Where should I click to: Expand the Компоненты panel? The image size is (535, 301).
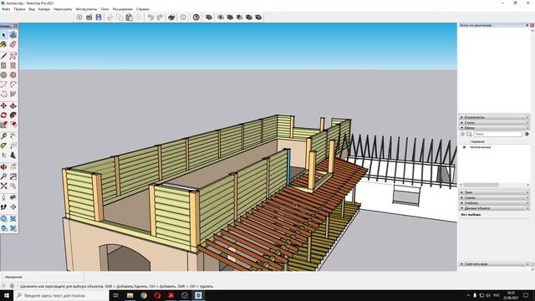coord(494,117)
